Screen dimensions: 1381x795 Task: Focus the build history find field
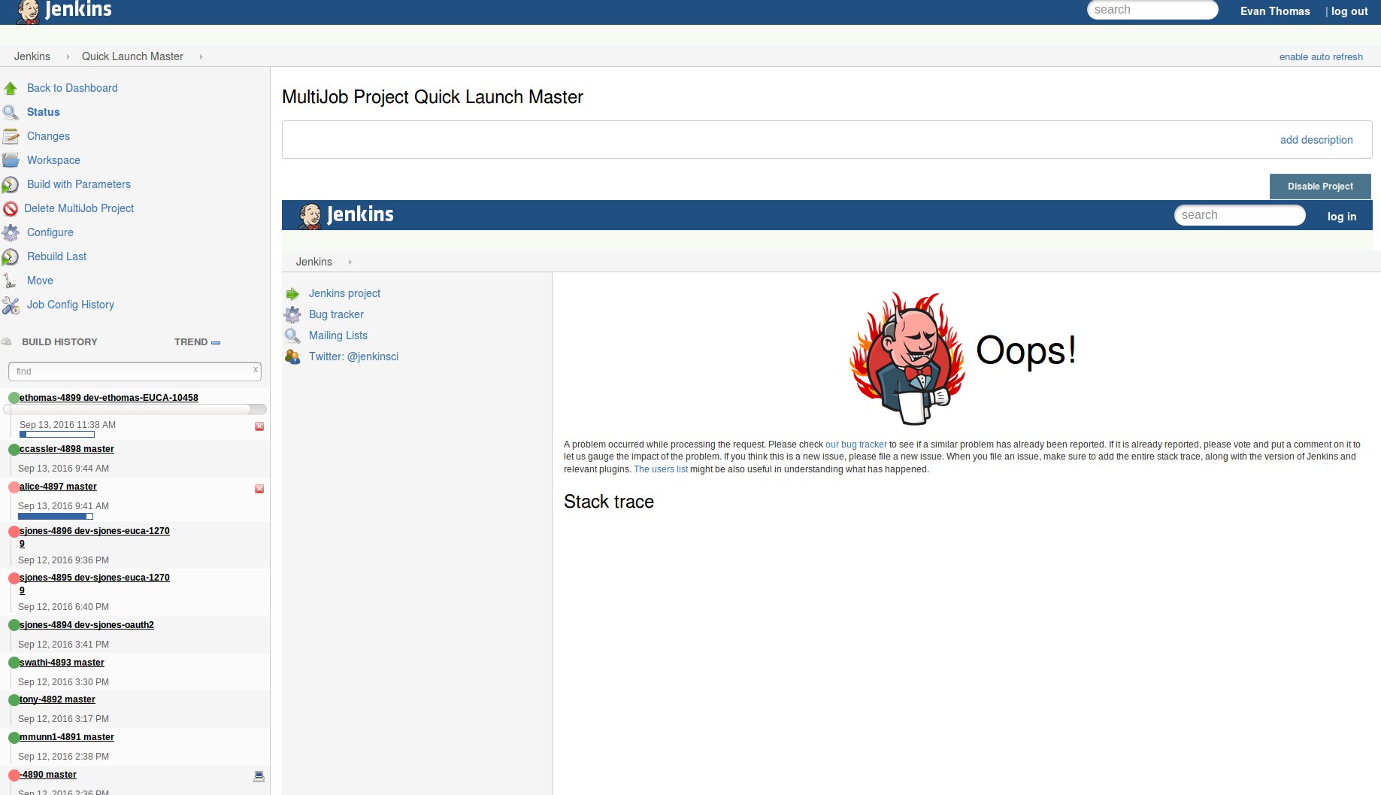pyautogui.click(x=135, y=371)
